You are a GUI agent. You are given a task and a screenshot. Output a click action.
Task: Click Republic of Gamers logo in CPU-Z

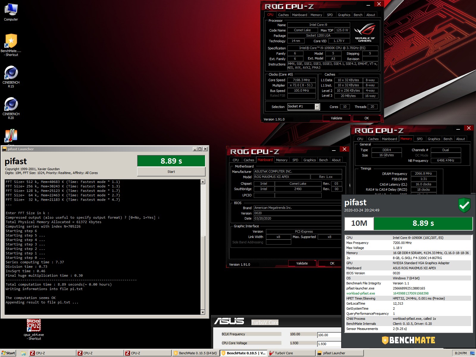[365, 32]
